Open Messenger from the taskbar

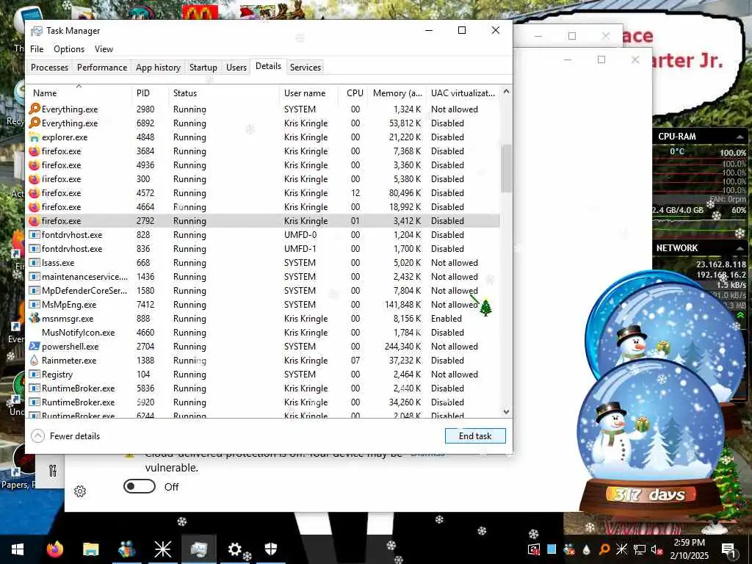click(x=126, y=549)
